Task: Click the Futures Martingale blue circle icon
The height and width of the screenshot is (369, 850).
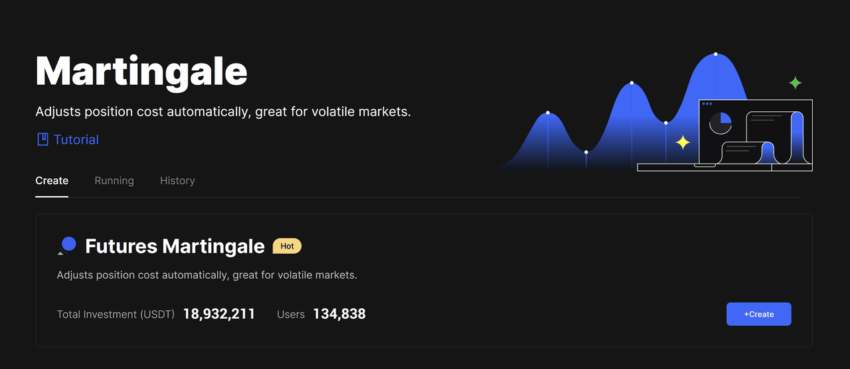Action: (68, 245)
